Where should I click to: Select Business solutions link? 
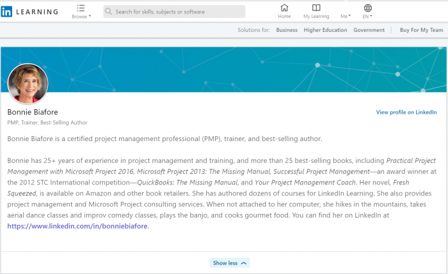coord(287,30)
